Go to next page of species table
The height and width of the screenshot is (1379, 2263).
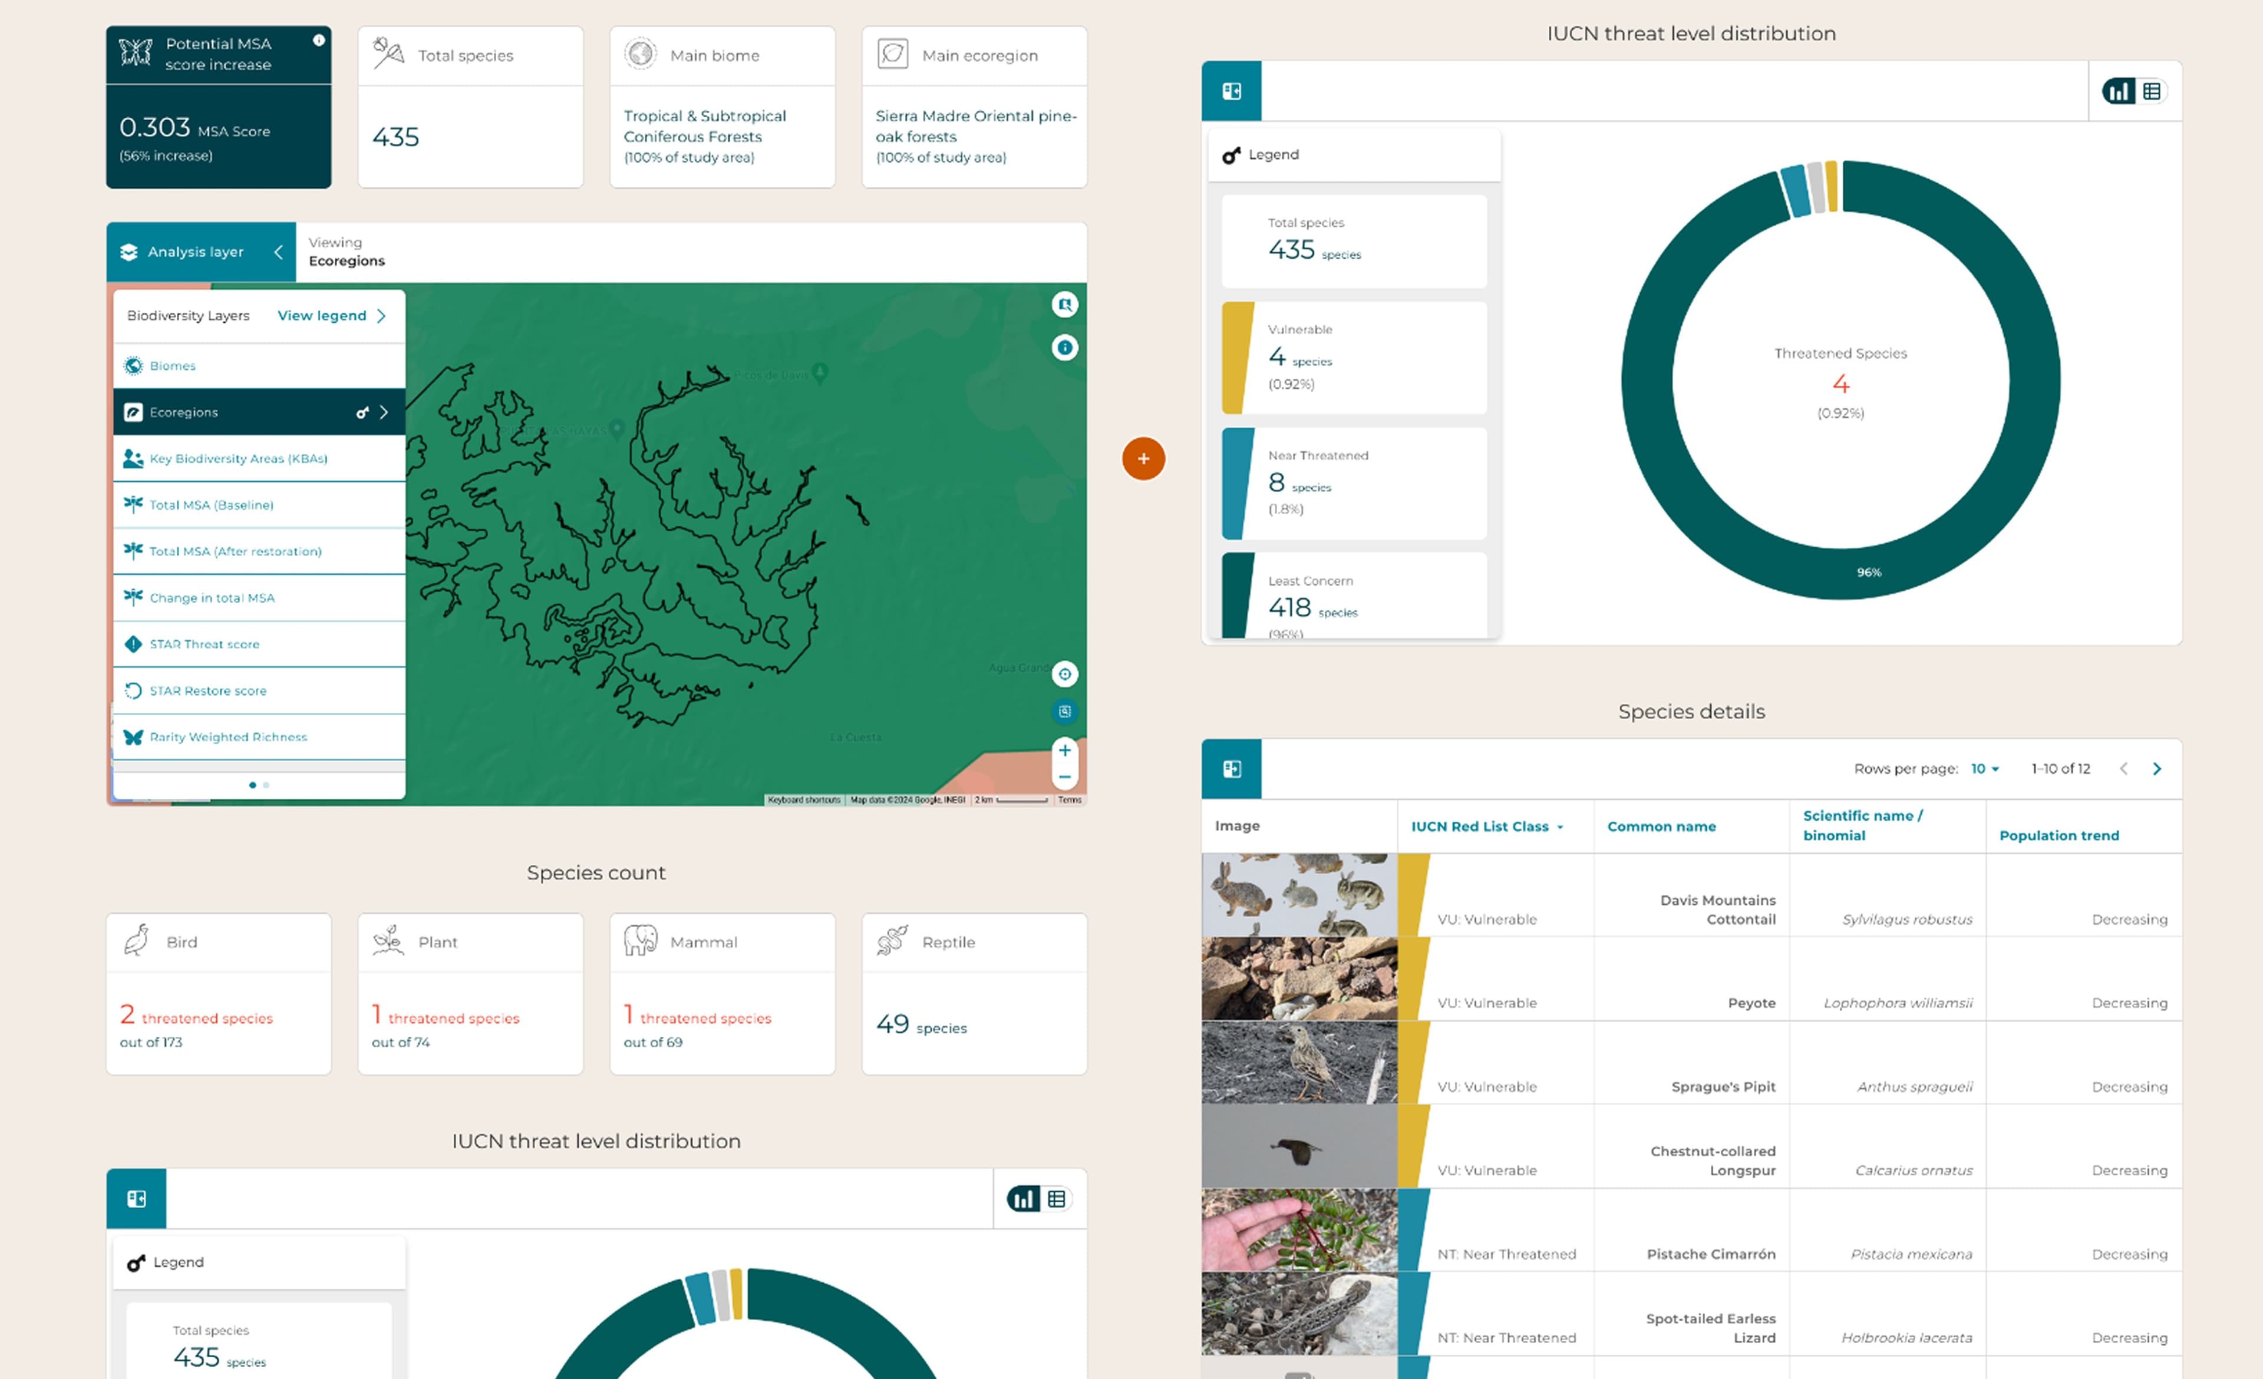[x=2156, y=769]
